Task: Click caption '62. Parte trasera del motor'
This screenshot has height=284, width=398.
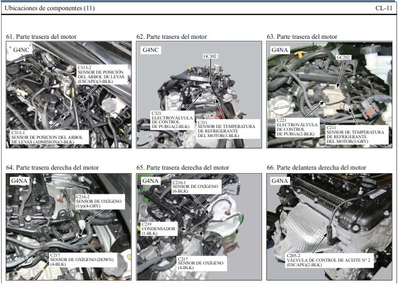Action: 171,37
